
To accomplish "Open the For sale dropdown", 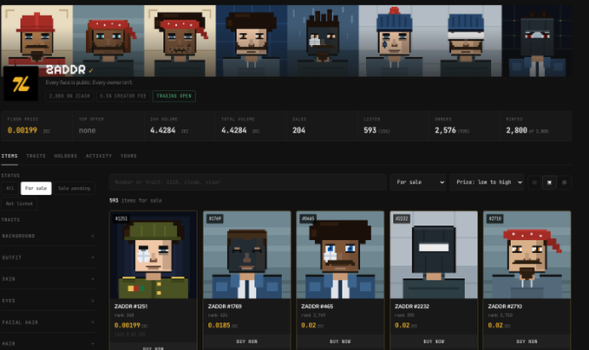I will [x=418, y=182].
